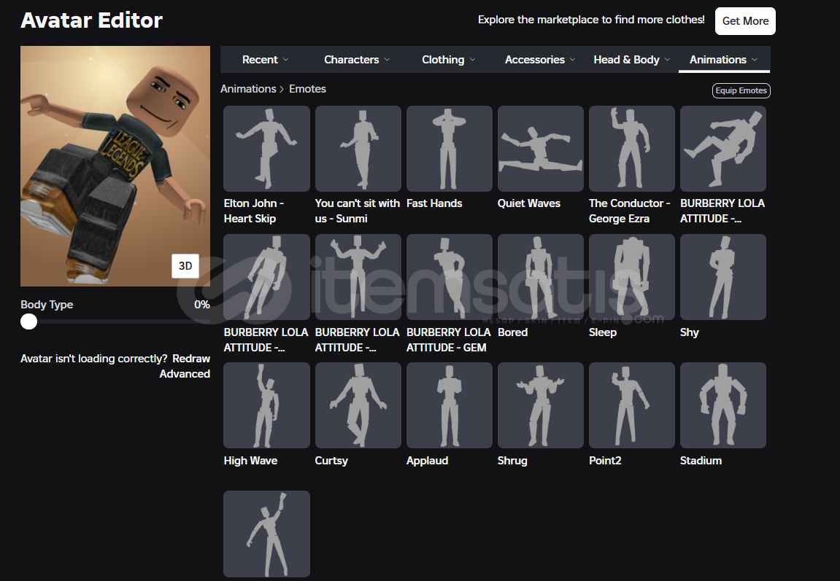Select the Applaud emote
This screenshot has width=840, height=581.
pos(450,405)
